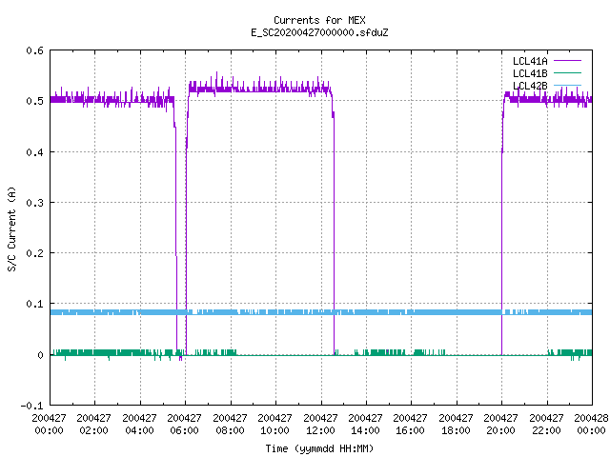The height and width of the screenshot is (457, 610).
Task: Click the x-axis label 'Time (yymmdd HH:MM)'
Action: click(319, 448)
